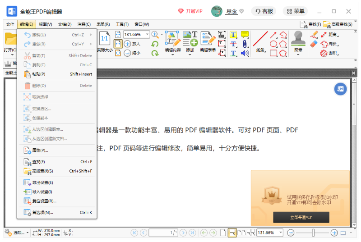The image size is (361, 242).
Task: Click the 开通VIP button
Action: (190, 11)
